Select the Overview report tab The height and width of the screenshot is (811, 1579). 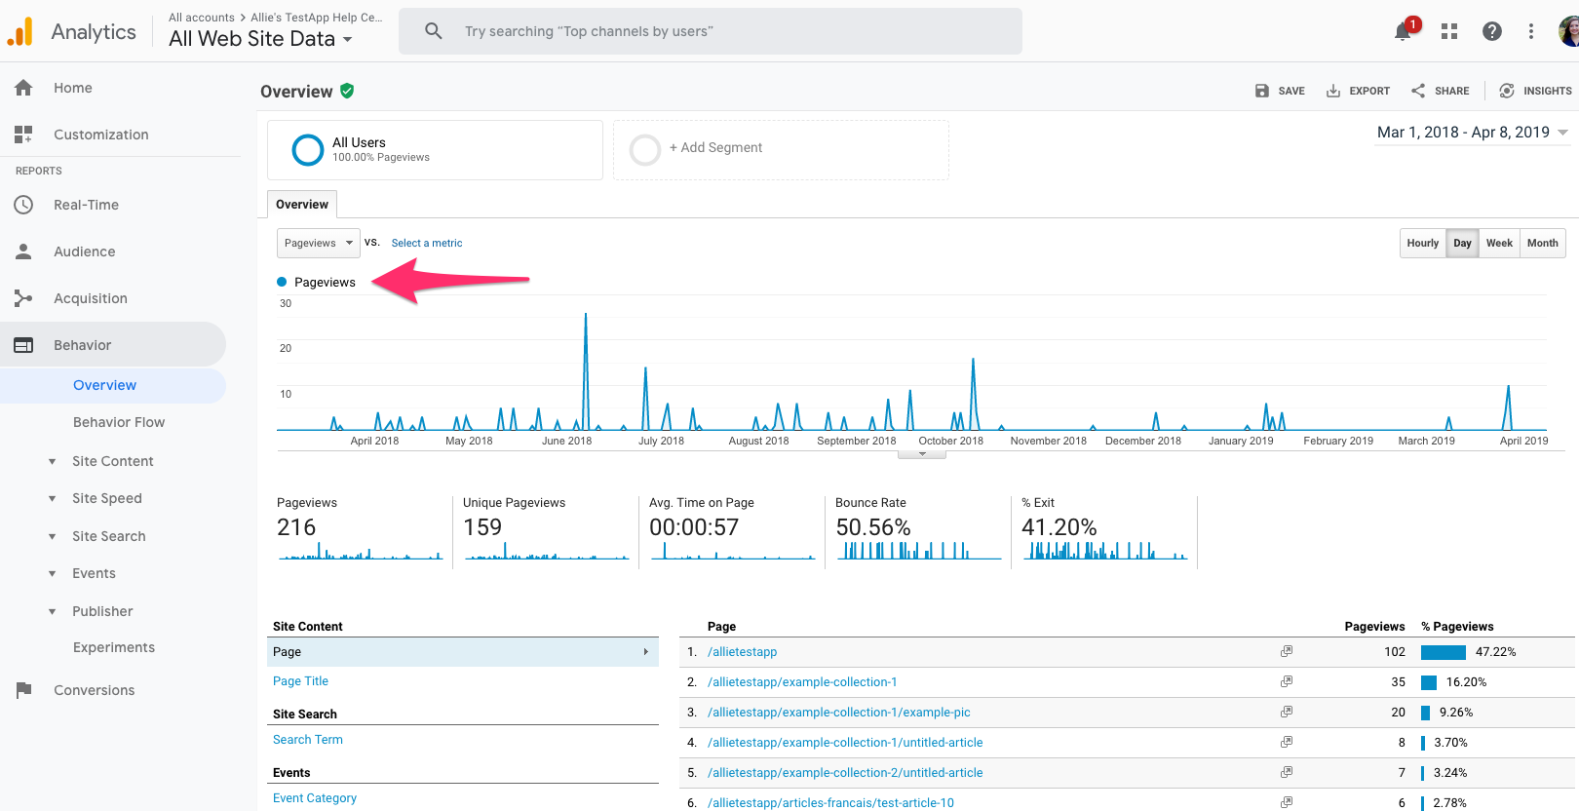[302, 204]
